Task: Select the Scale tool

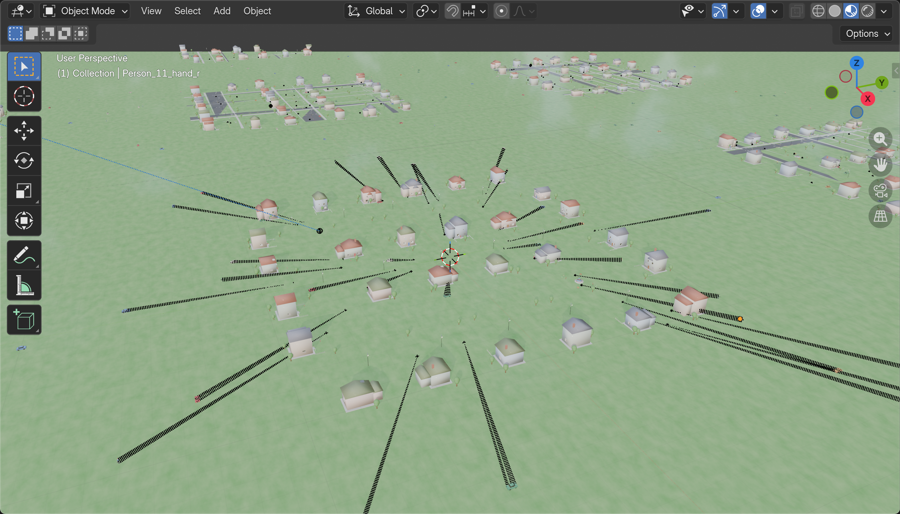Action: coord(24,190)
